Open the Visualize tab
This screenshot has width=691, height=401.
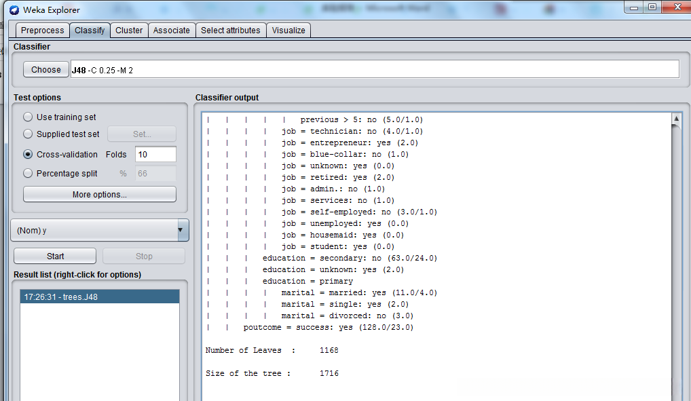288,31
